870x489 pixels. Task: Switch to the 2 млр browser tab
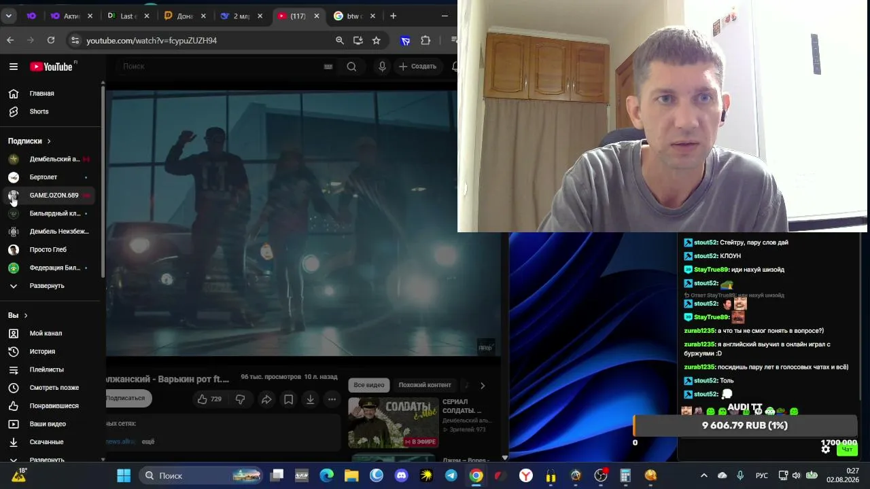point(241,16)
